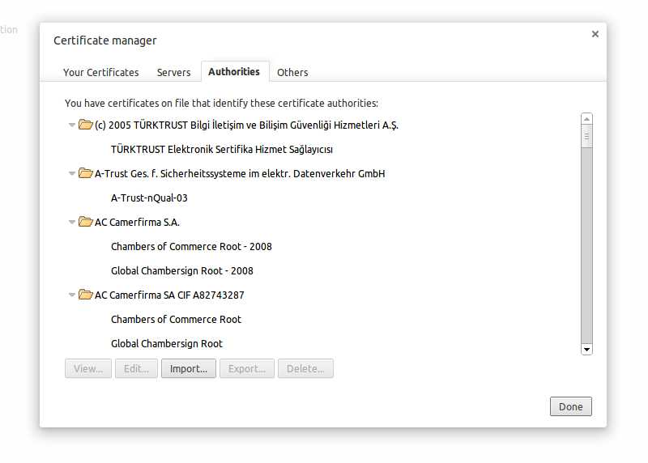The width and height of the screenshot is (648, 463).
Task: Select Global Chambersign Root - 2008
Action: 181,271
